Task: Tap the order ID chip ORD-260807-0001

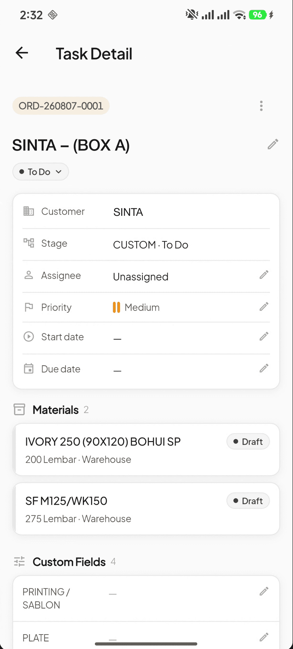Action: [x=61, y=106]
